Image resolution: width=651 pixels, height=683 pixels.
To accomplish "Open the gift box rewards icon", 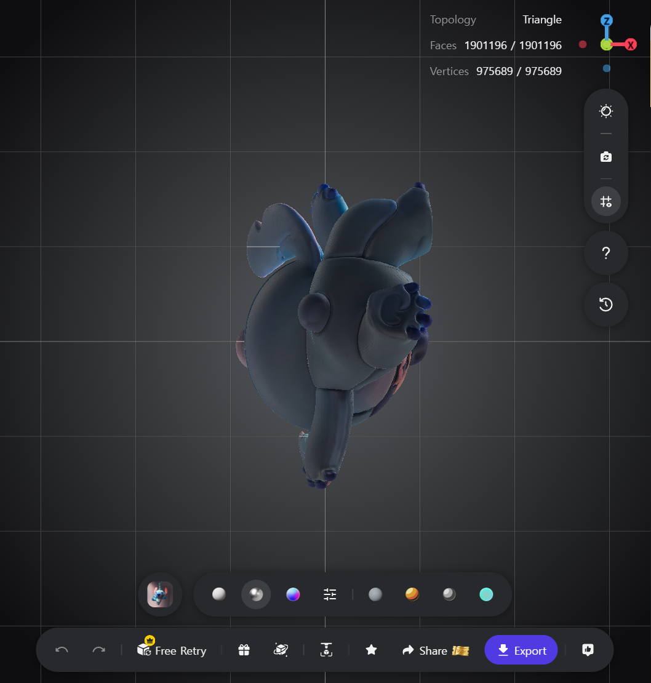I will [244, 650].
